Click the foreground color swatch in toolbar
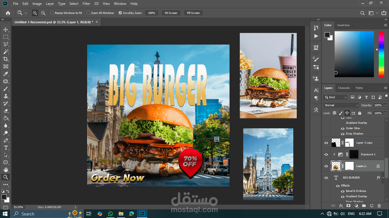Screen dimensions: 389x218 [4, 197]
